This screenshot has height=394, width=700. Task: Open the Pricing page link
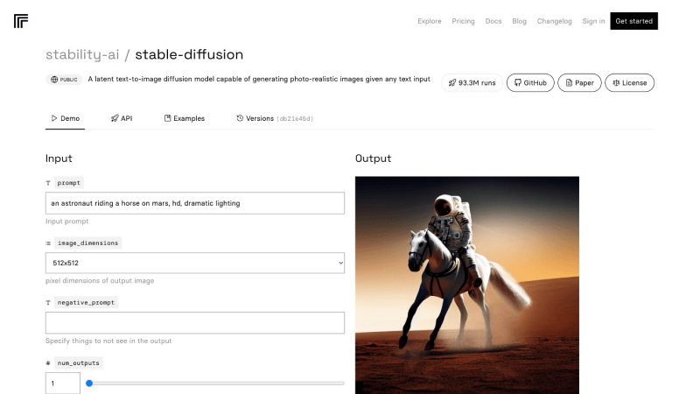(463, 21)
